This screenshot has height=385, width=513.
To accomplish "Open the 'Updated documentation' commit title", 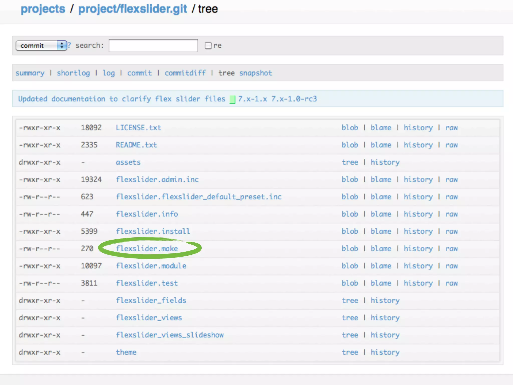I will 121,99.
